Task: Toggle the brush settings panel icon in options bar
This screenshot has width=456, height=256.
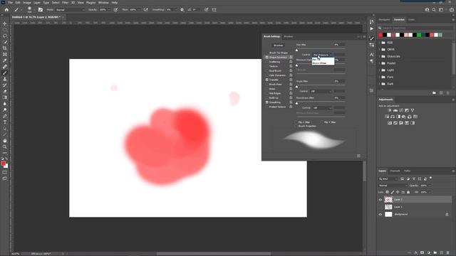Action: pyautogui.click(x=40, y=9)
